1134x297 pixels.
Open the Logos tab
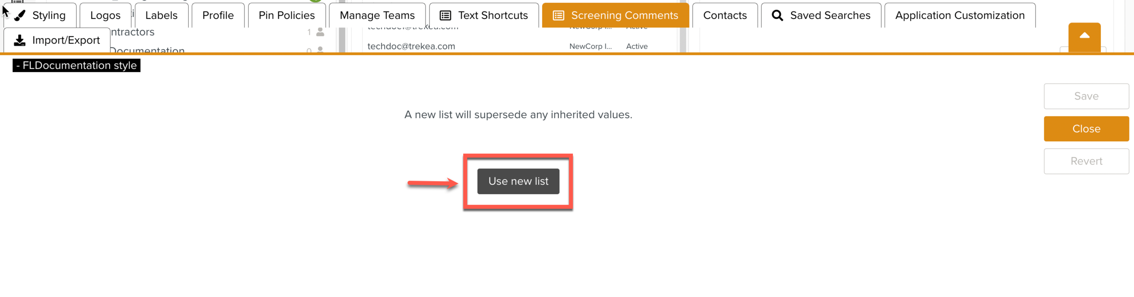[x=105, y=15]
